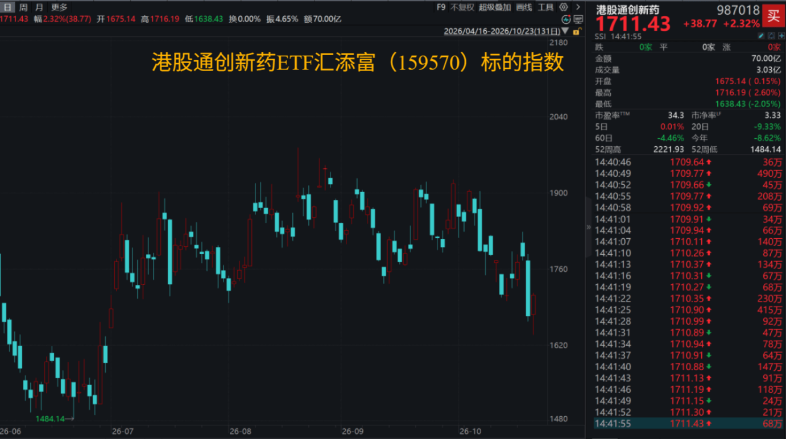Viewport: 786px width, 439px height.
Task: Click the 市盈率 value 34.3
Action: click(676, 115)
